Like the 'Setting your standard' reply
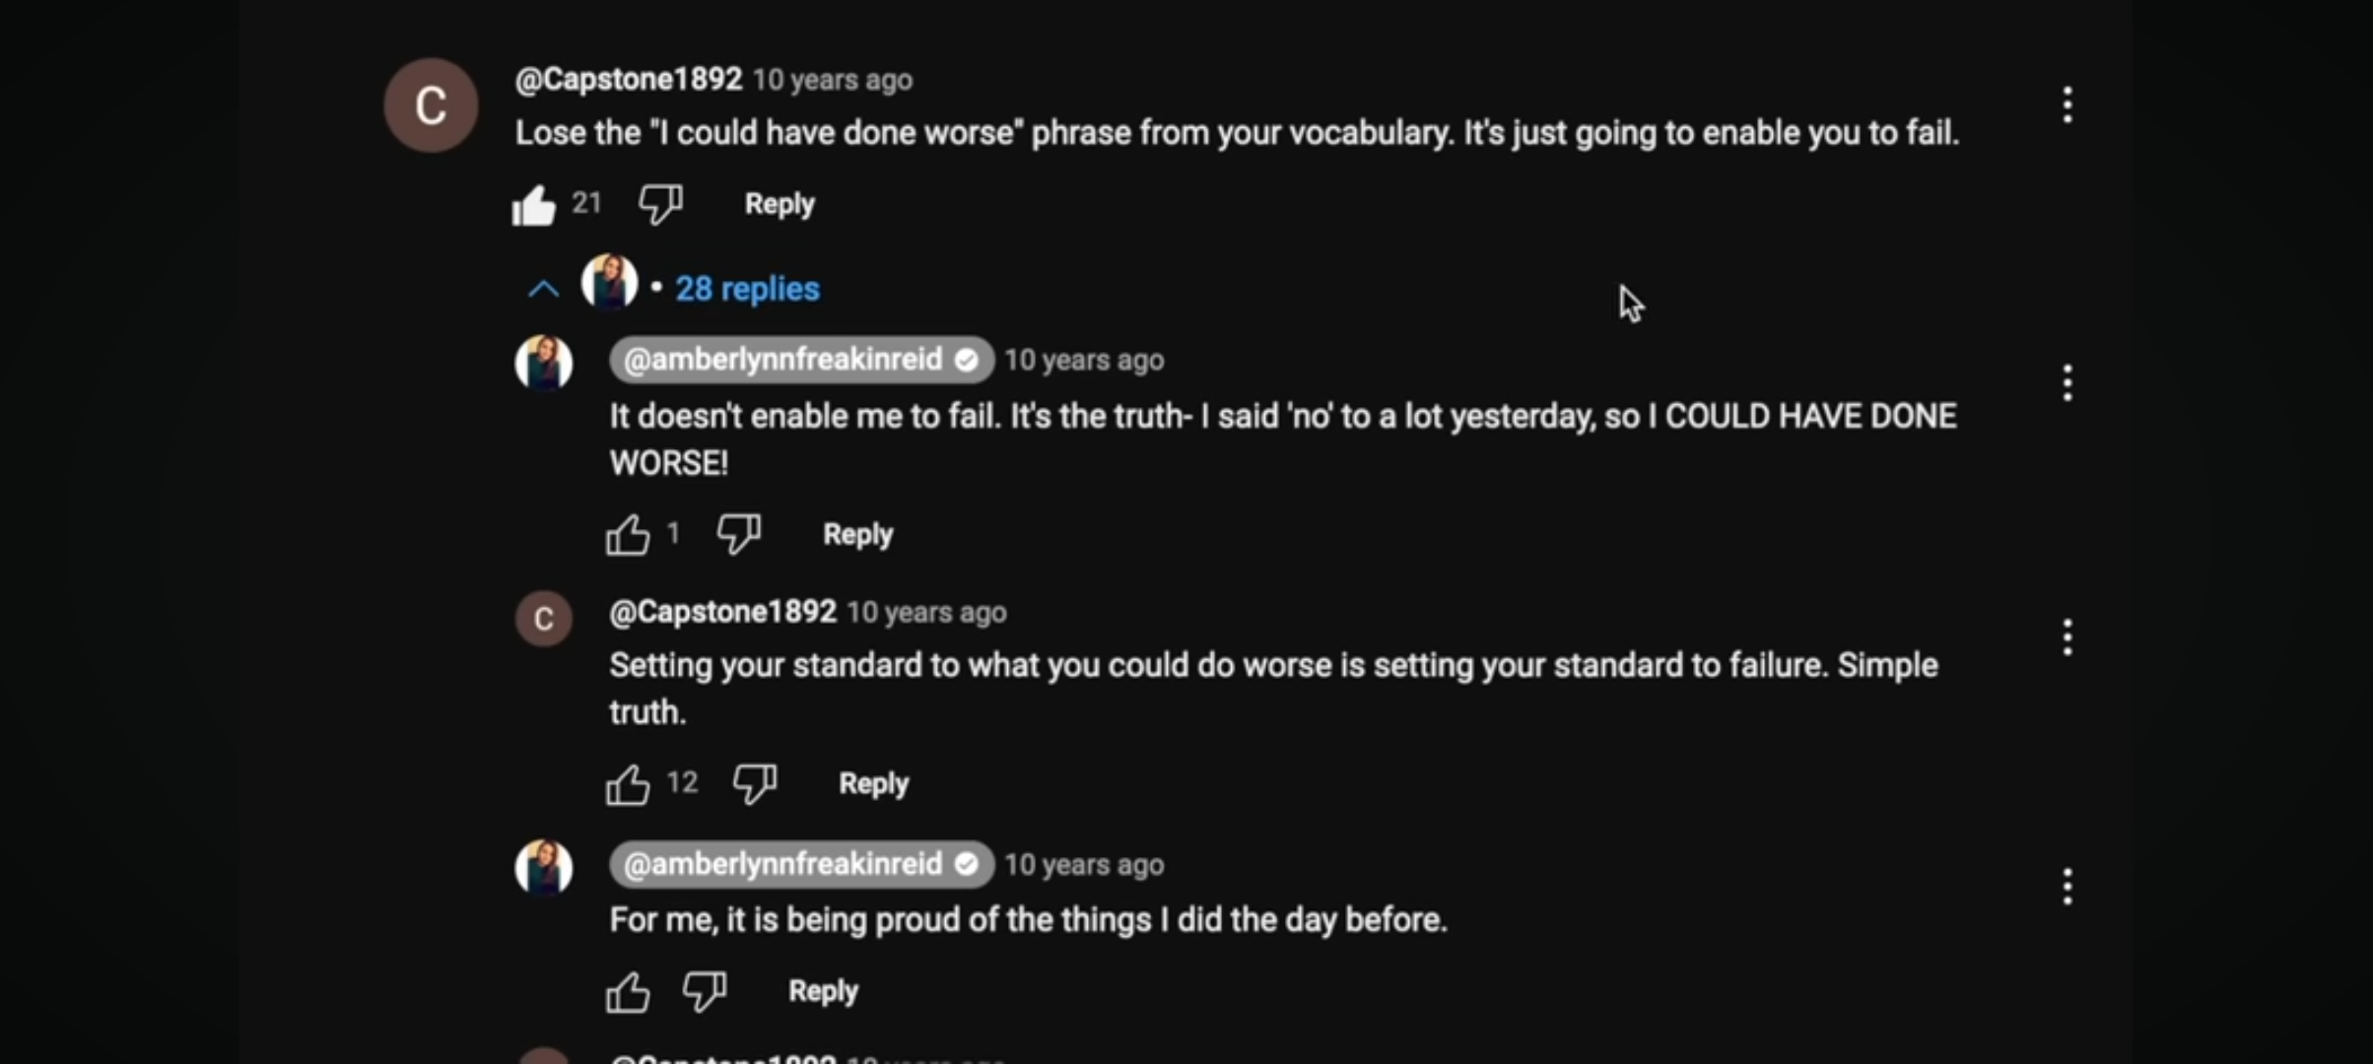Viewport: 2373px width, 1064px height. tap(628, 784)
